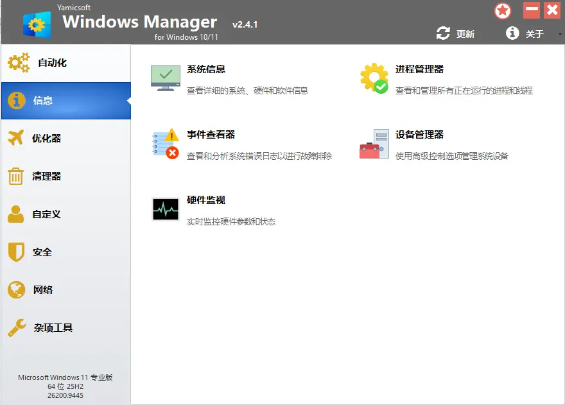Click the airplane icon beside 优化器
The height and width of the screenshot is (405, 565).
click(x=16, y=137)
